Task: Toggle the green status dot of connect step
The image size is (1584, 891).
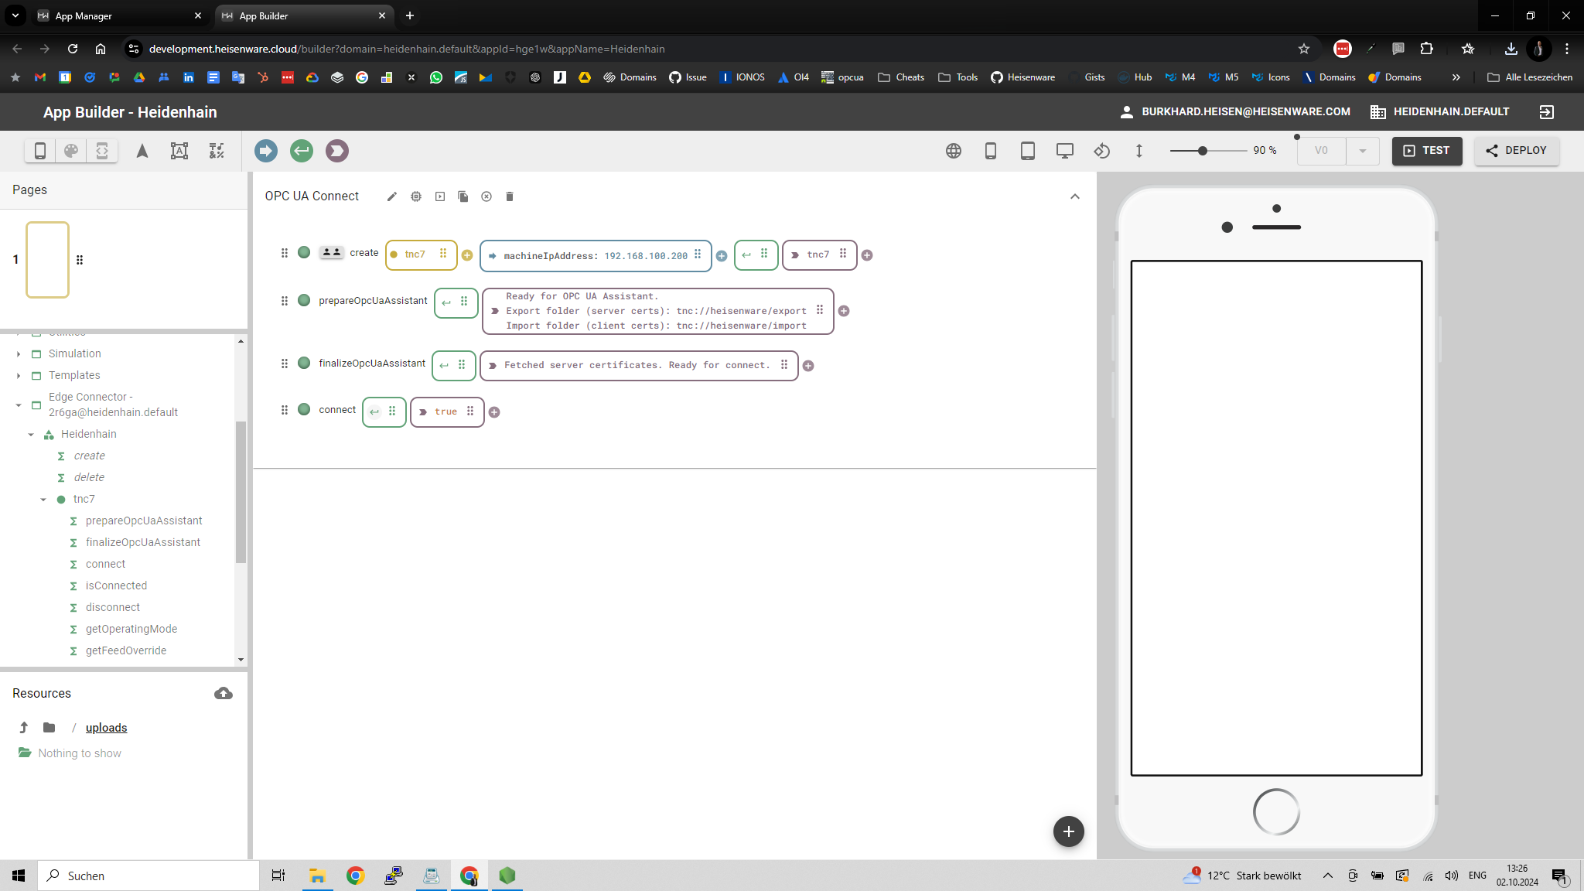Action: (304, 409)
